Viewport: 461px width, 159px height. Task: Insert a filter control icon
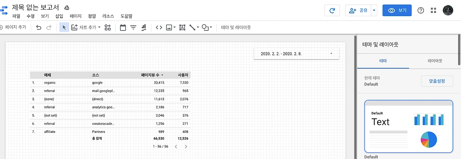[x=133, y=27]
